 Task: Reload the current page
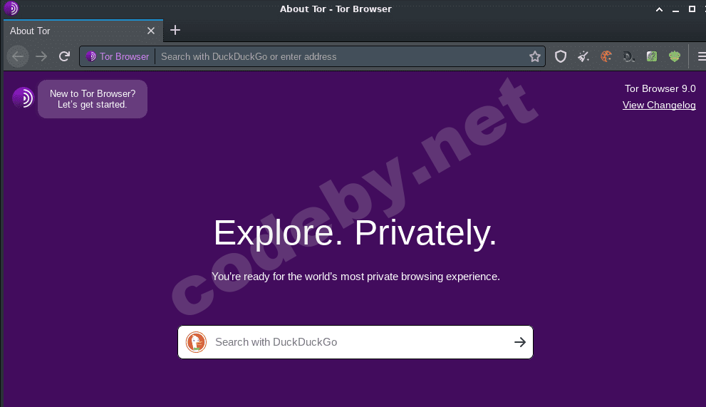[64, 56]
